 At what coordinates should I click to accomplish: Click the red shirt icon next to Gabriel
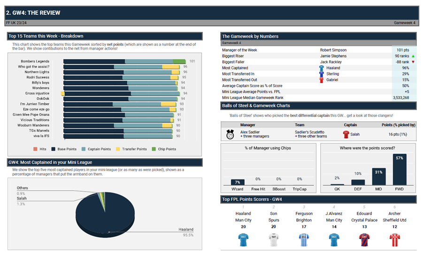point(322,80)
